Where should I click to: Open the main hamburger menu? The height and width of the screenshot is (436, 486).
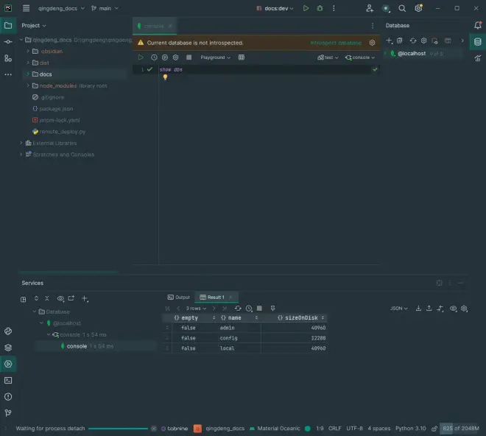point(26,8)
